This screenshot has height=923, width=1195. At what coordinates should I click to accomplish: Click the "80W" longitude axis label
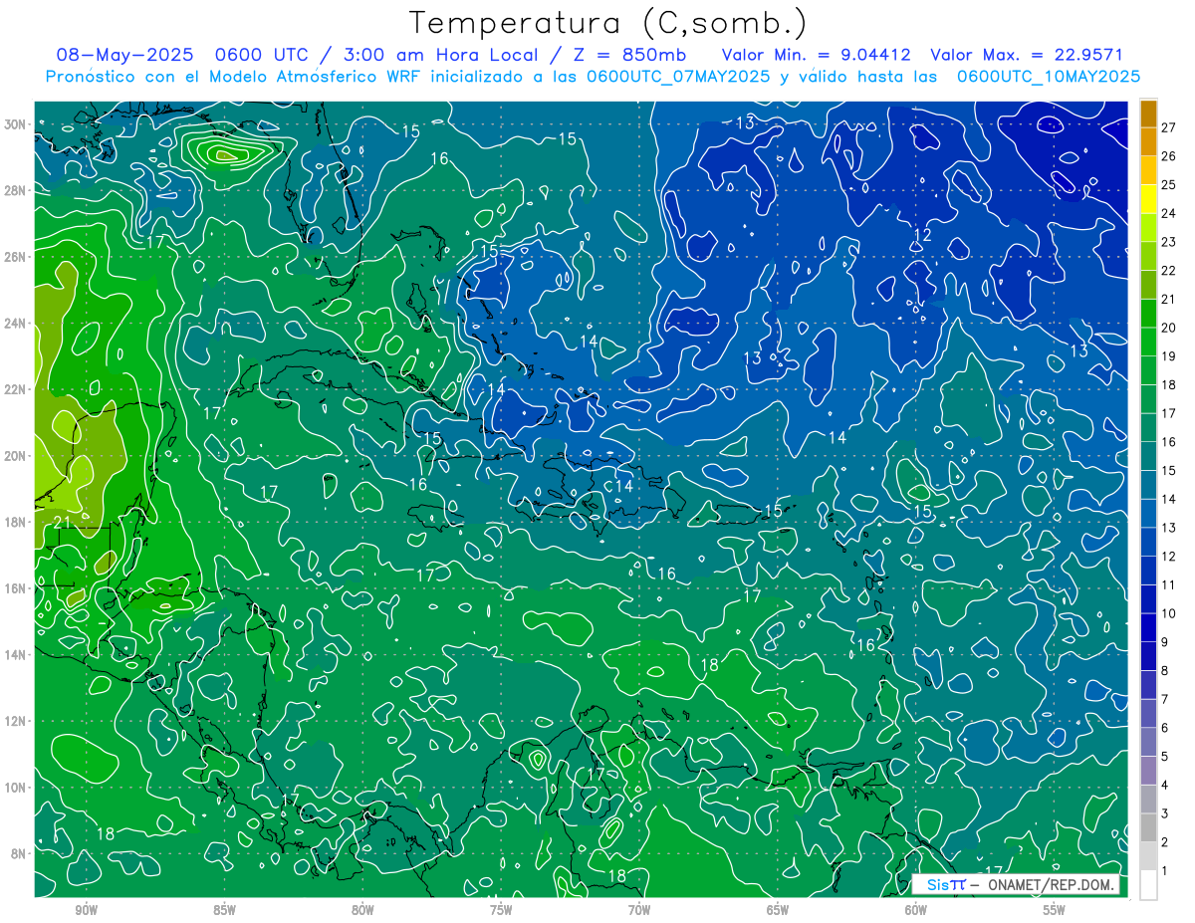click(362, 911)
